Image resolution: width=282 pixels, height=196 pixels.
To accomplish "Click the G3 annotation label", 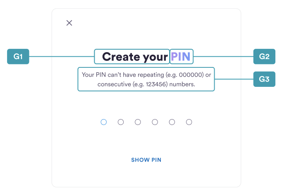I will click(x=264, y=79).
